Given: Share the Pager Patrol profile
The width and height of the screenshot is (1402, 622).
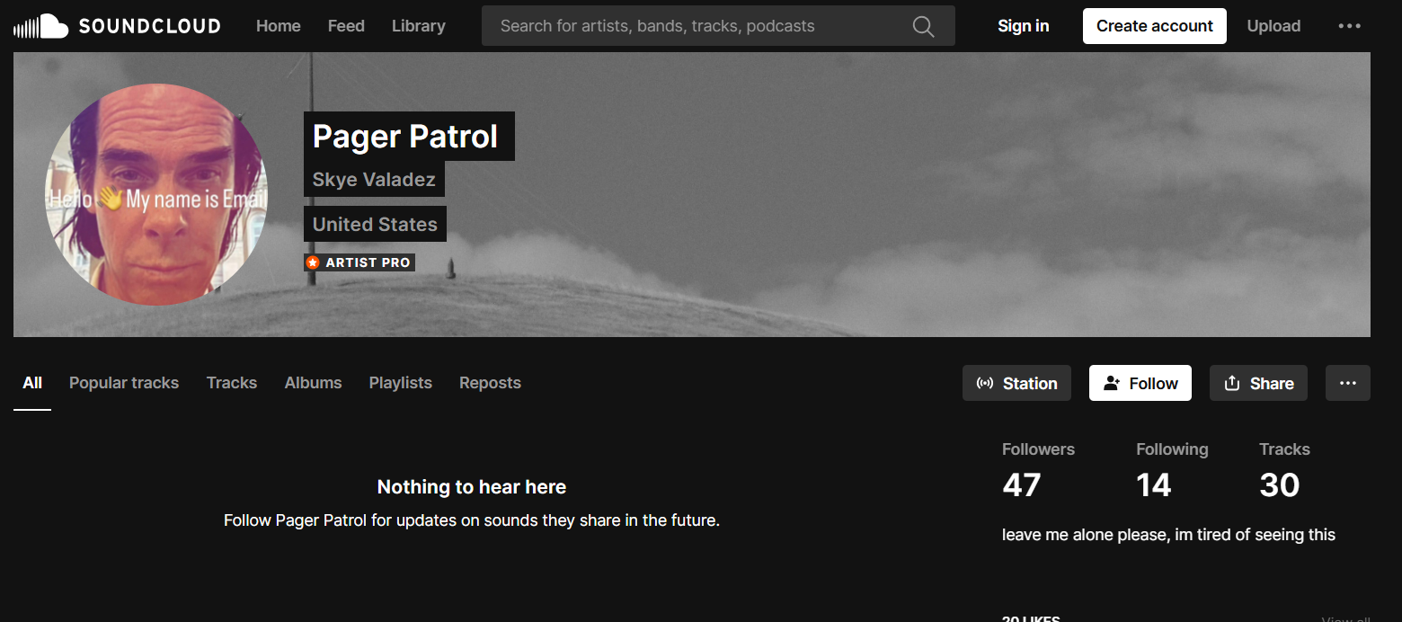Looking at the screenshot, I should coord(1258,383).
